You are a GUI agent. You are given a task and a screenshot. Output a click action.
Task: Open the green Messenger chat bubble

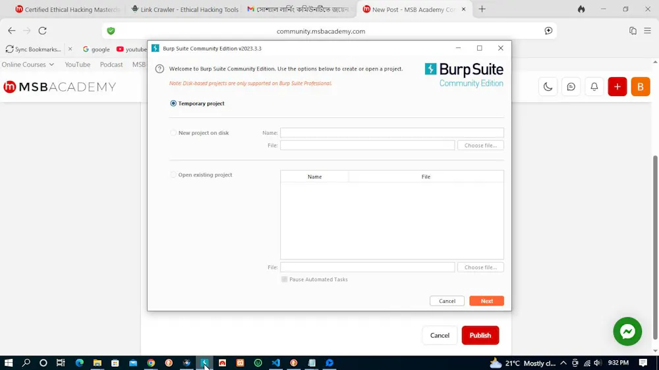coord(627,331)
